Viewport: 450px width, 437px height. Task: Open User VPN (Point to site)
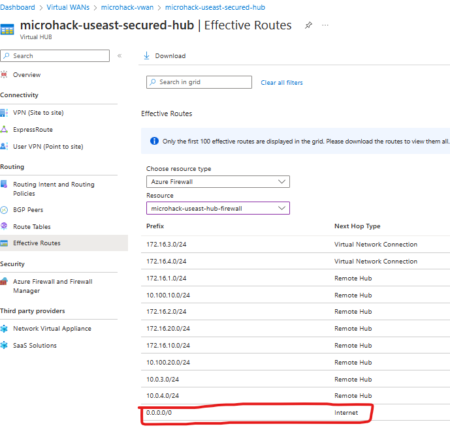tap(48, 147)
